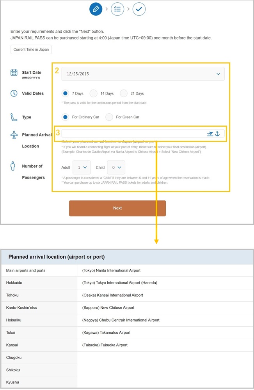Image resolution: width=254 pixels, height=390 pixels.
Task: Click the Start Date label text
Action: [x=32, y=72]
